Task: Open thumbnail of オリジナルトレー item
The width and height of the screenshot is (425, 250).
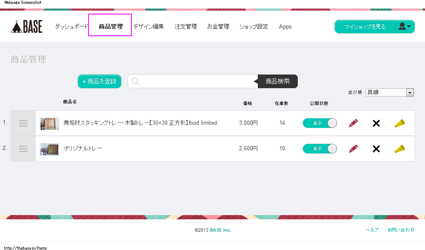Action: (x=50, y=149)
